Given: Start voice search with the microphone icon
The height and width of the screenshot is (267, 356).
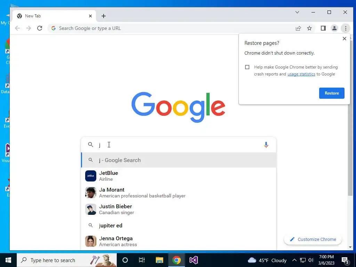Looking at the screenshot, I should pos(266,145).
